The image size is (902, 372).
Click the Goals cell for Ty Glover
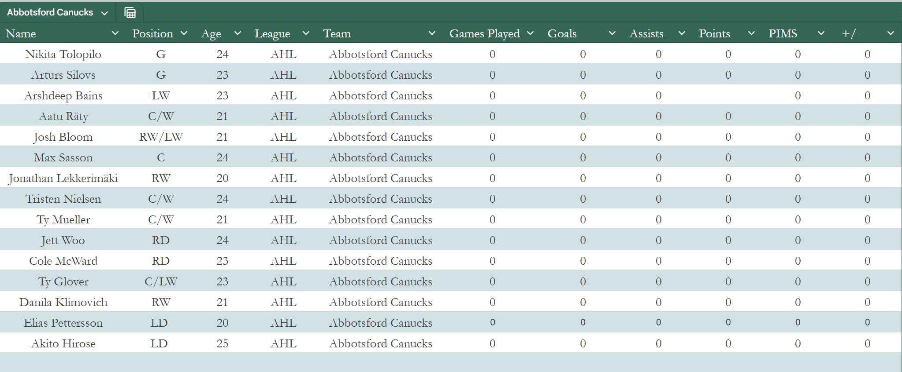click(583, 281)
